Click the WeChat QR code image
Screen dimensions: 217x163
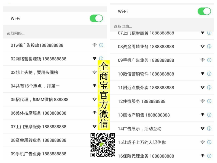click(x=103, y=145)
